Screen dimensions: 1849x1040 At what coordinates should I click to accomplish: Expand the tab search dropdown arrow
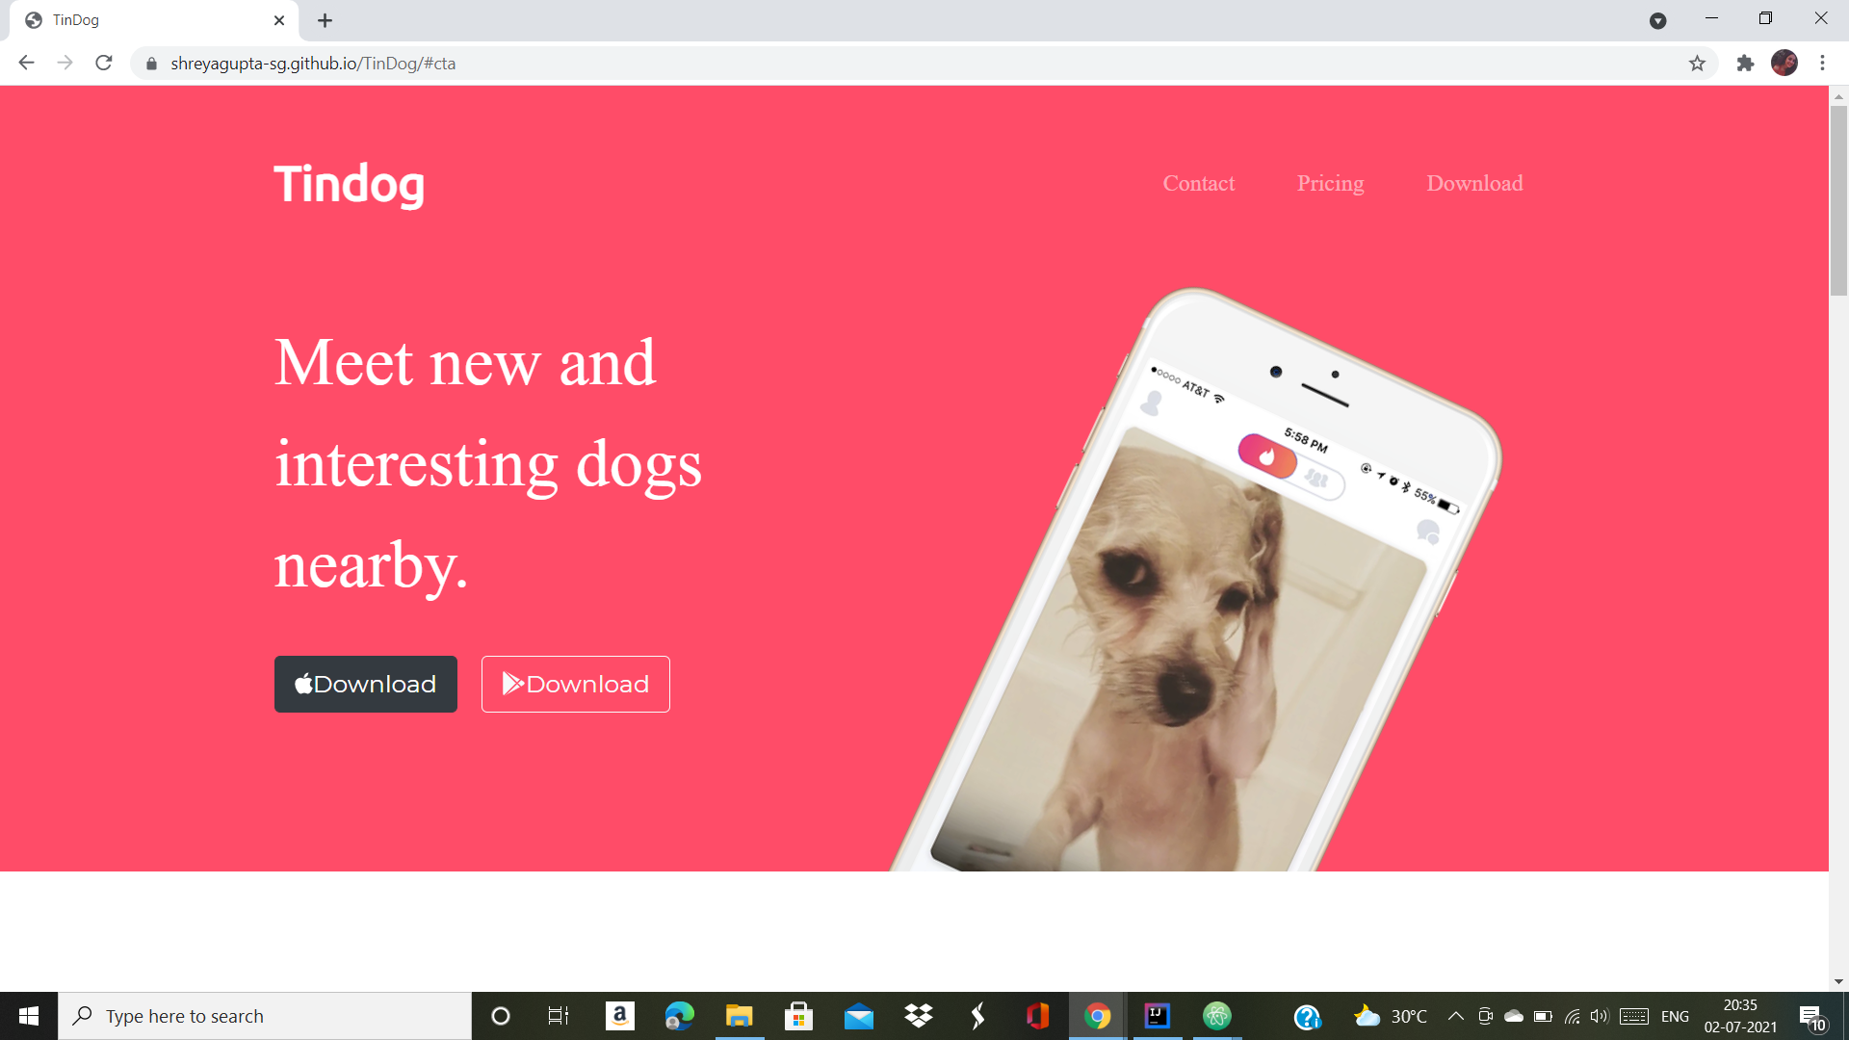[1657, 20]
